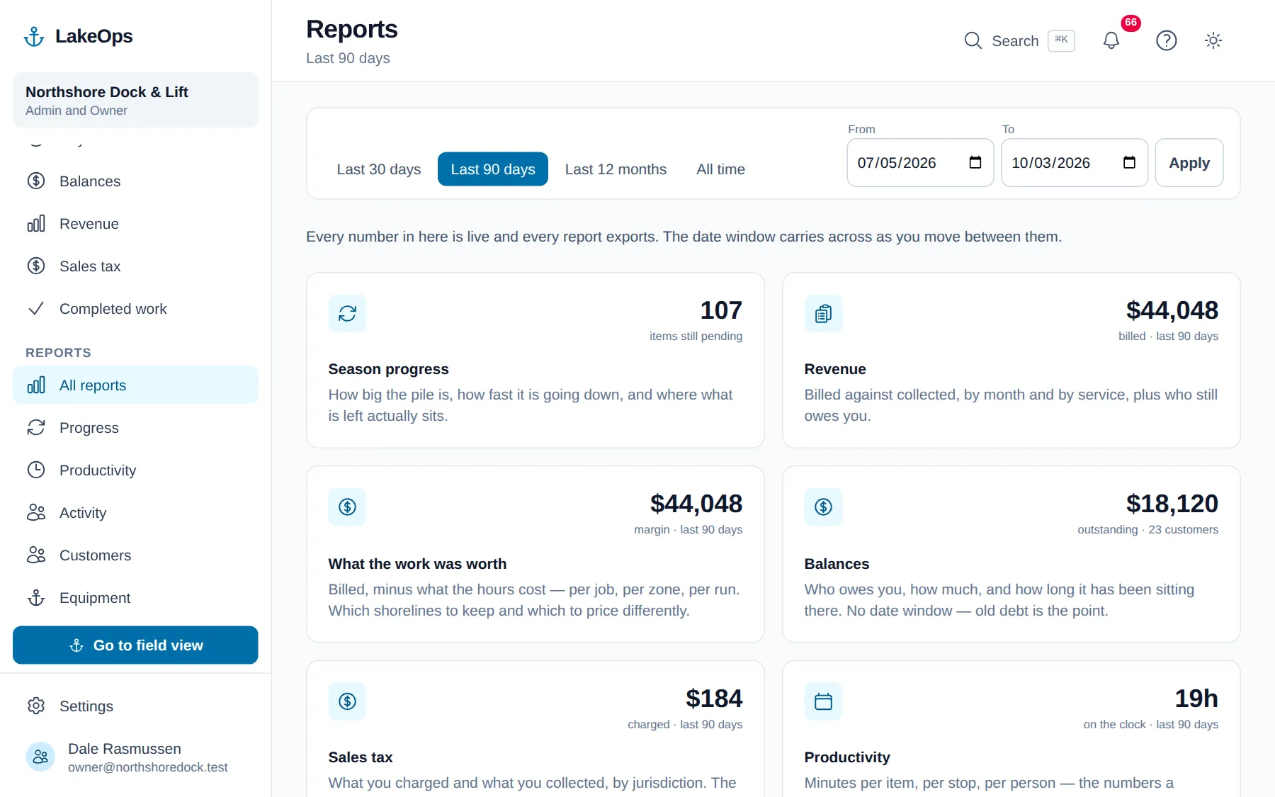
Task: Open Progress in the sidebar
Action: tap(135, 428)
